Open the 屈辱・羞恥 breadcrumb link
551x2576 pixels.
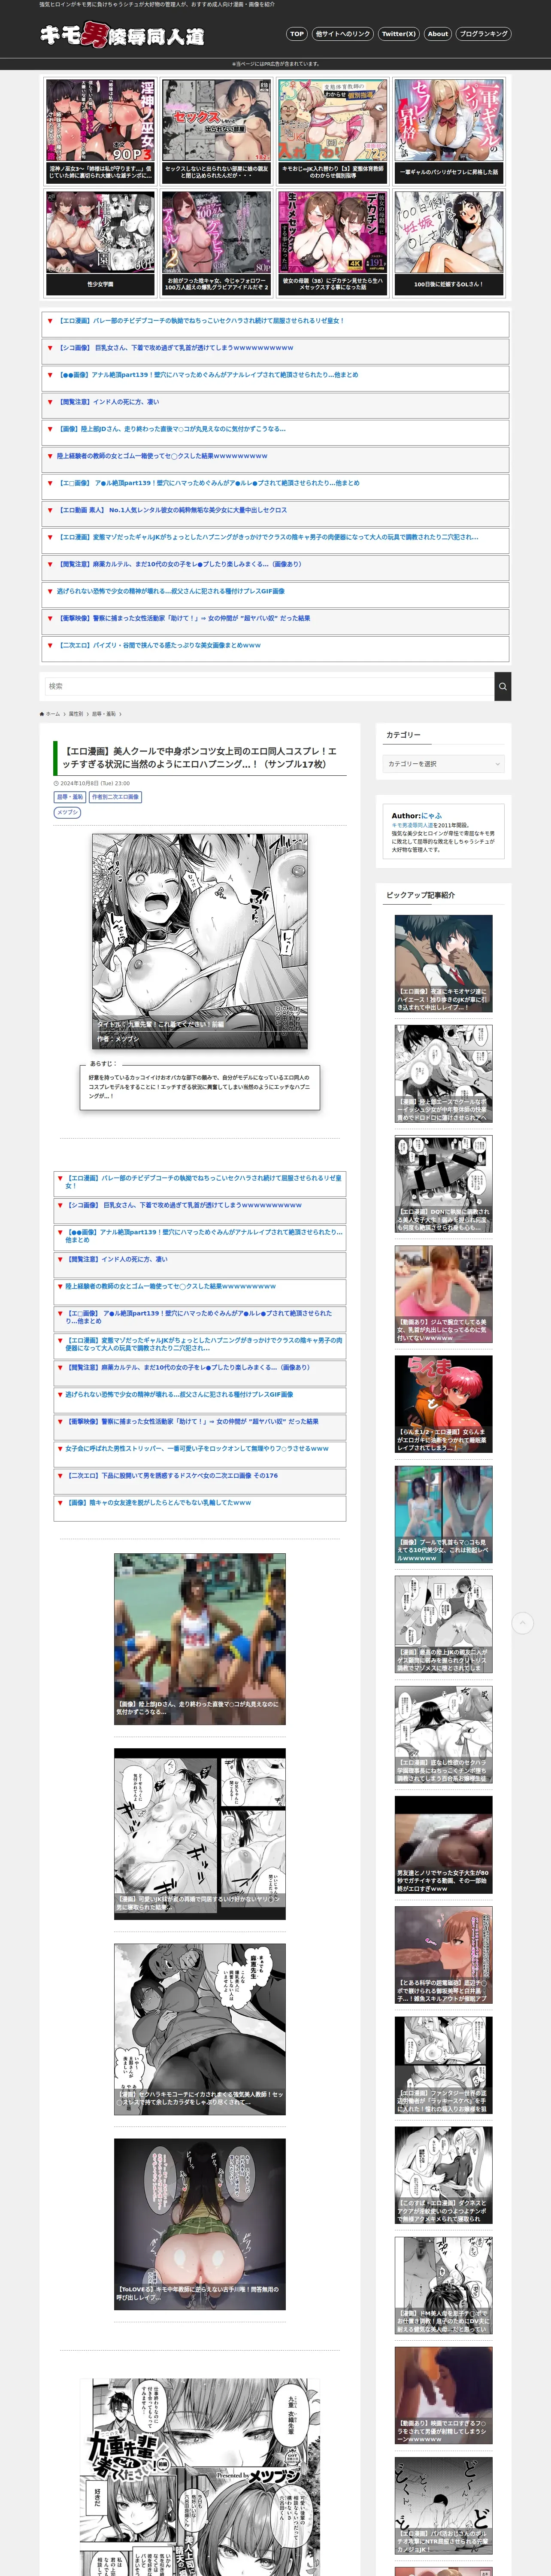pyautogui.click(x=103, y=714)
